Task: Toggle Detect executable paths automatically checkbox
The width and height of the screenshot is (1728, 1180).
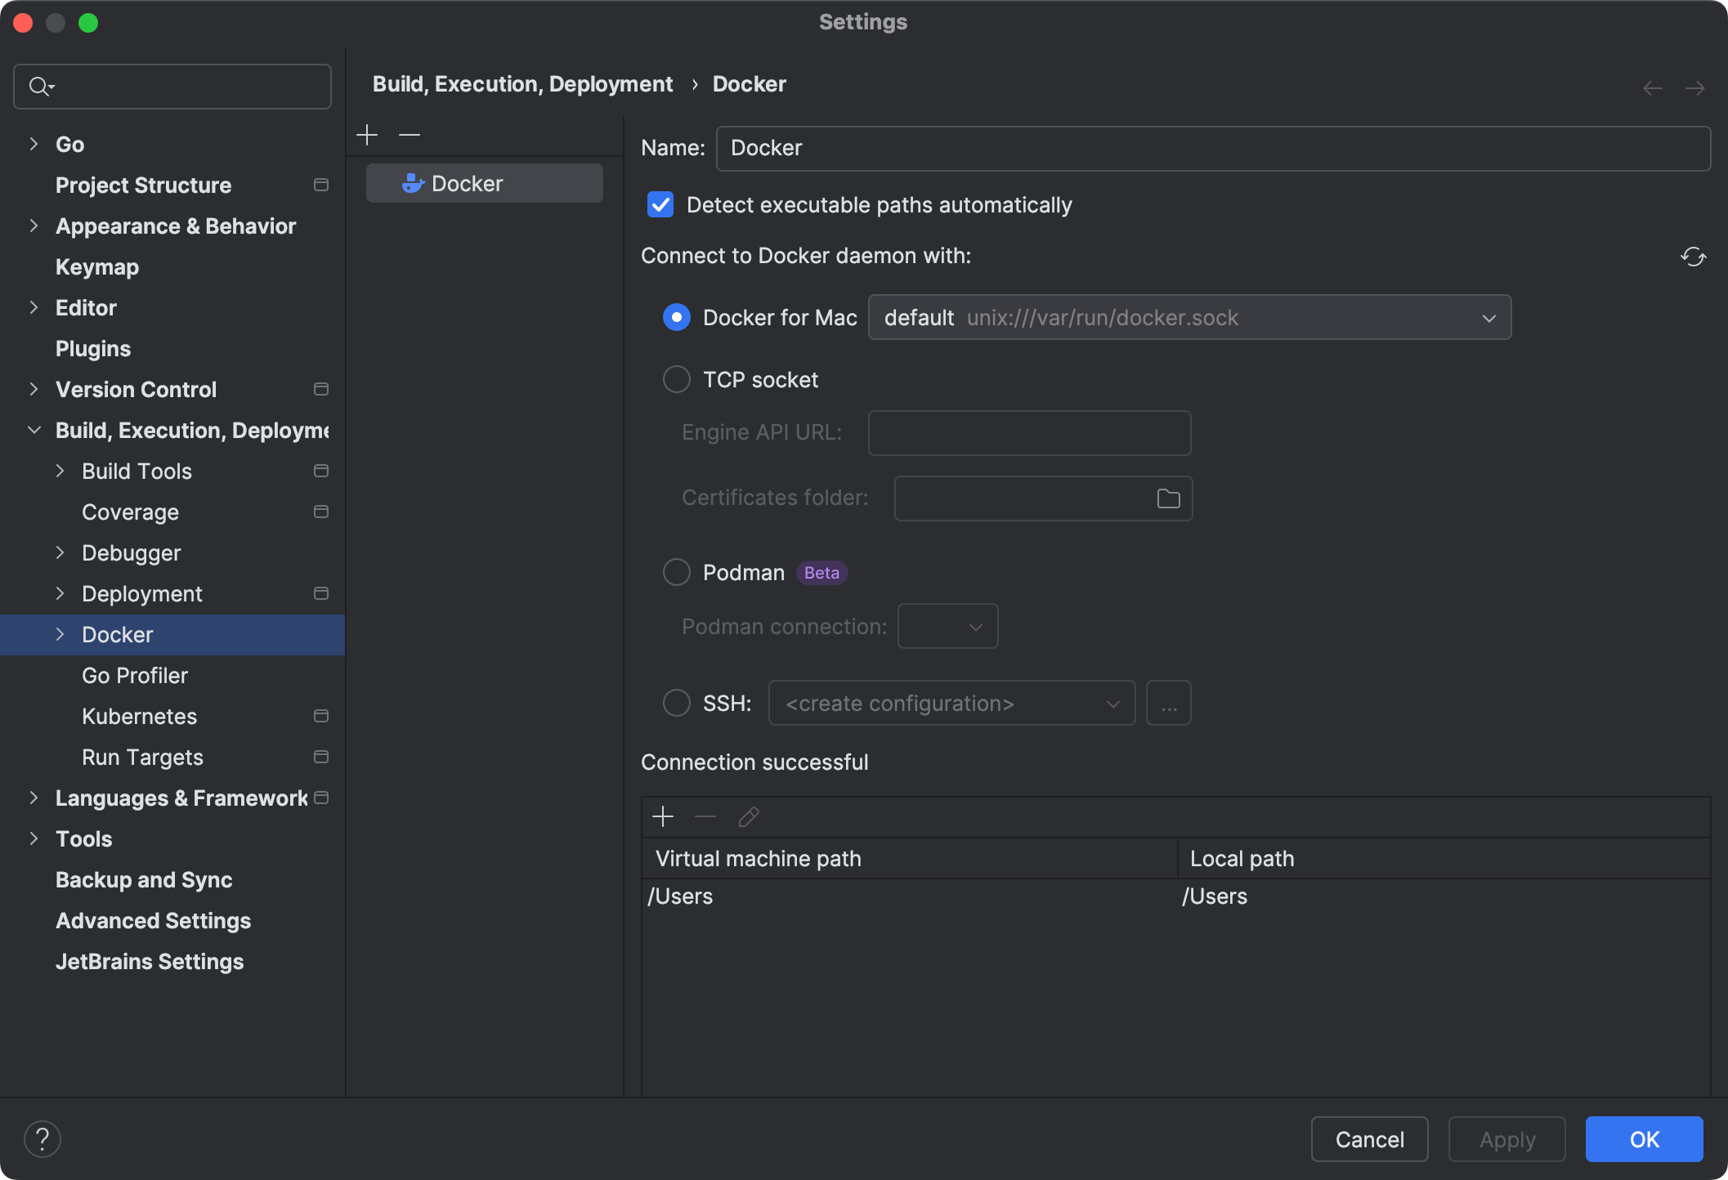Action: point(660,205)
